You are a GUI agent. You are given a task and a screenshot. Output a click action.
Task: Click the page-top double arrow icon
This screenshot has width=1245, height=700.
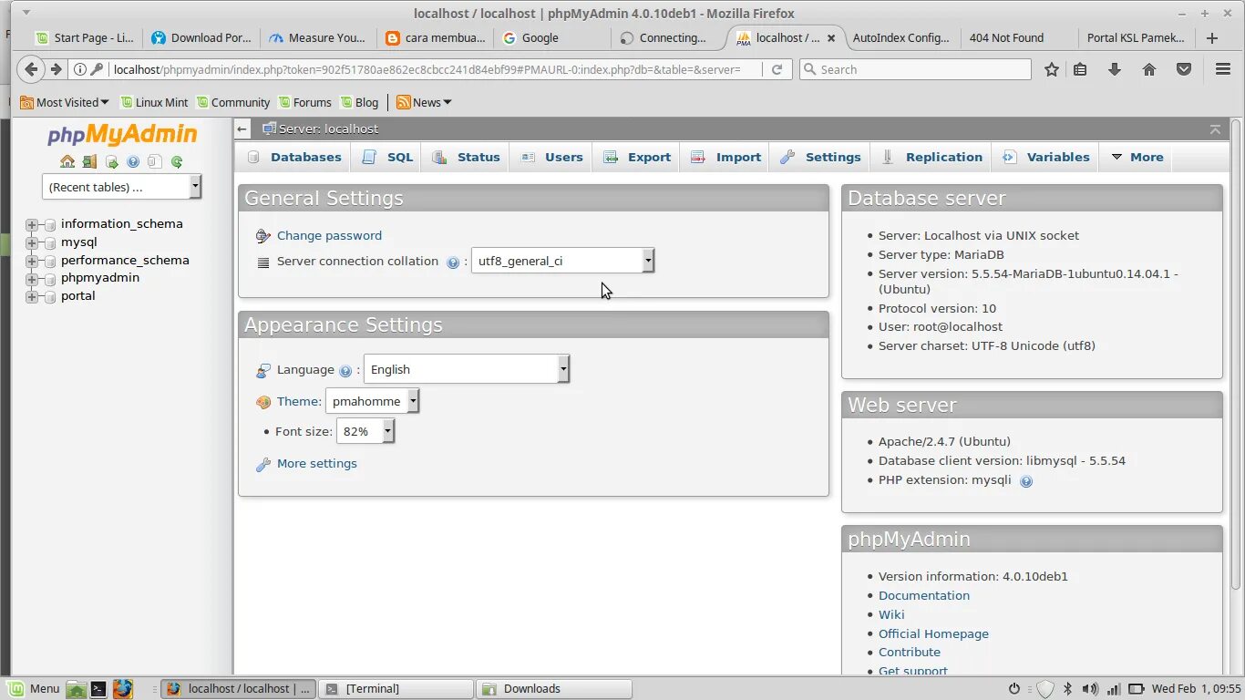[x=1215, y=129]
